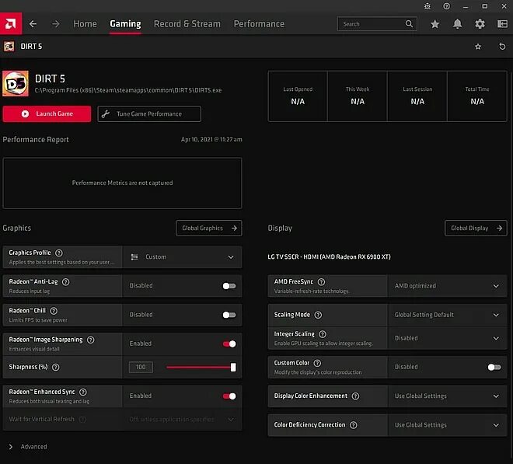Open Wait for Vertical Refresh dropdown

coord(182,419)
